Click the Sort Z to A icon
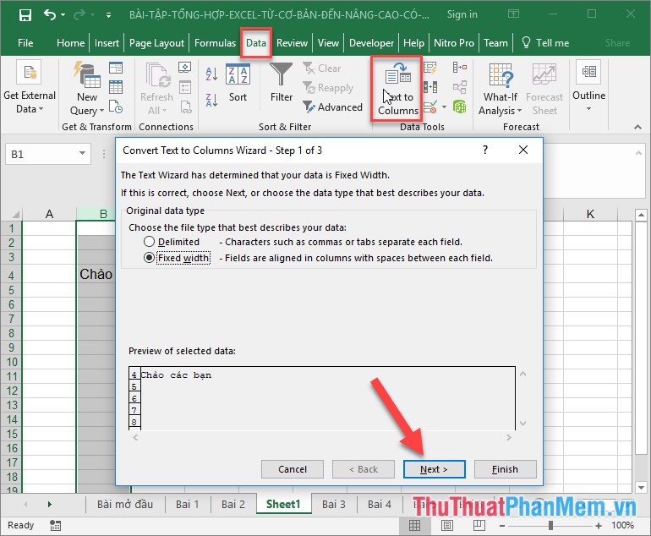Screen dimensions: 651x536 pyautogui.click(x=211, y=100)
